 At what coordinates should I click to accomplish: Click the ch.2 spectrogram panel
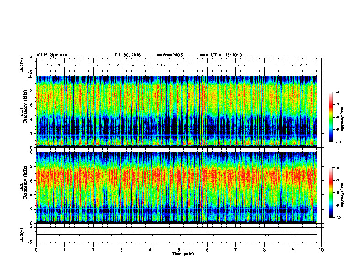click(x=176, y=188)
